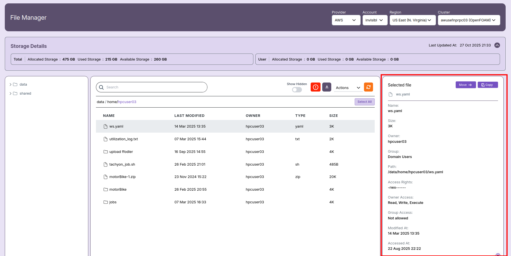Expand the shared tree node
This screenshot has height=256, width=511.
[x=10, y=94]
